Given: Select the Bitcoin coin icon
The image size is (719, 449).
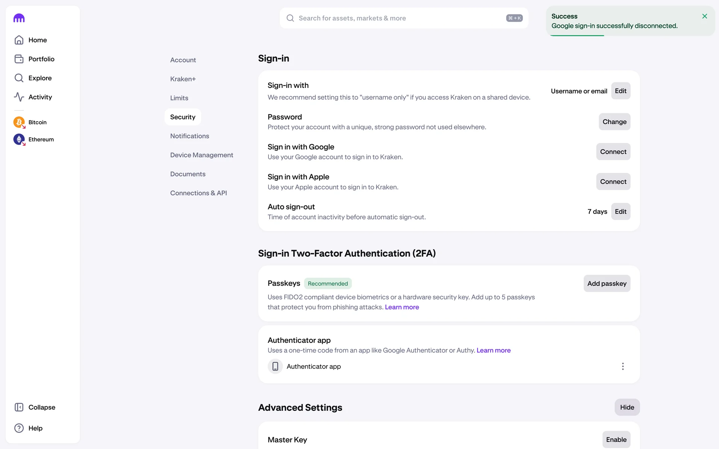Looking at the screenshot, I should point(19,122).
